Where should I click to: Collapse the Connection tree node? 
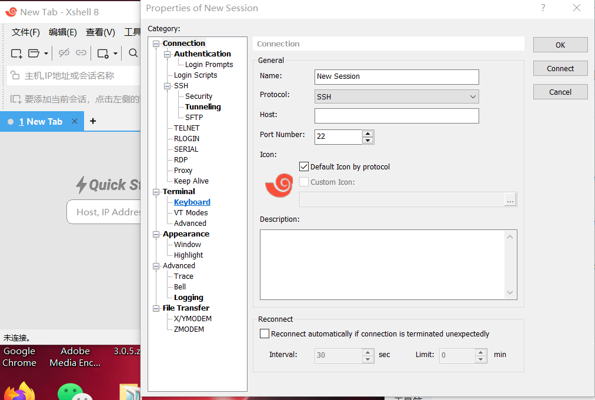point(156,44)
